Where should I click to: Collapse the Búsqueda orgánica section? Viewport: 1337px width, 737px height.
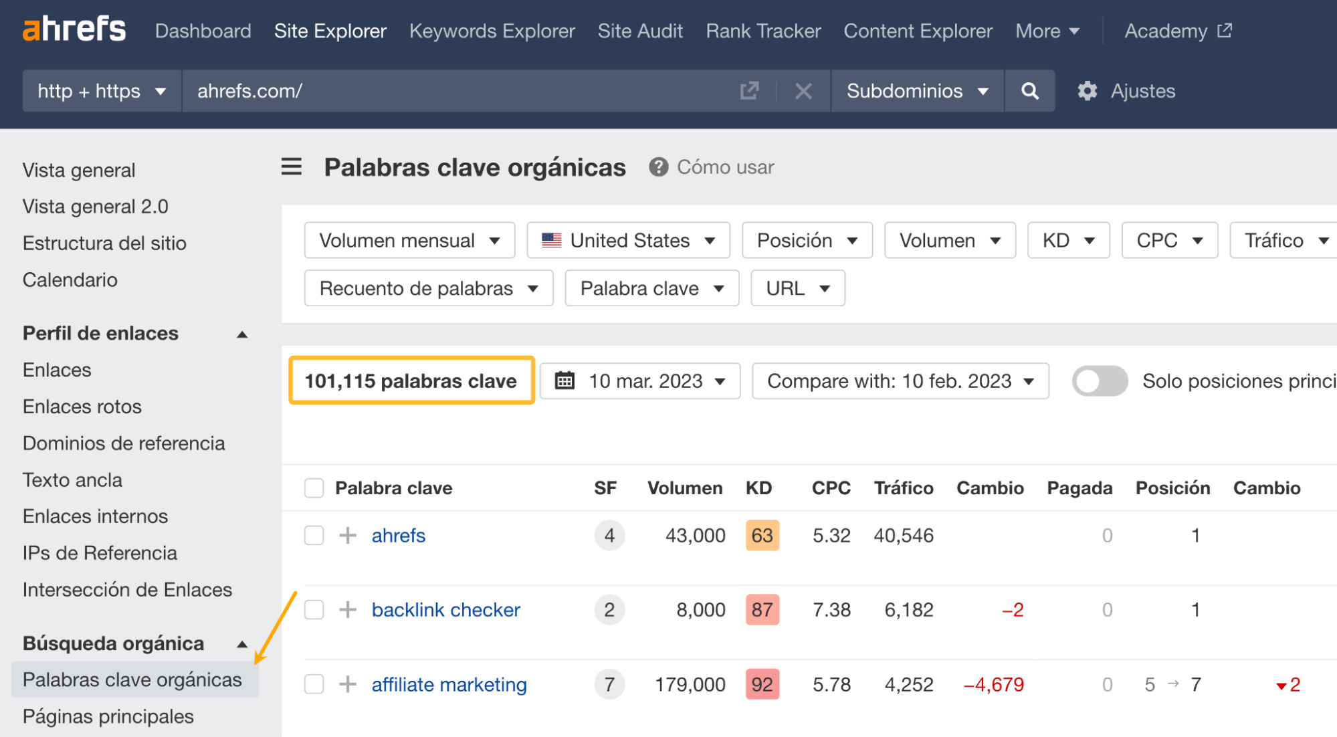pos(241,643)
